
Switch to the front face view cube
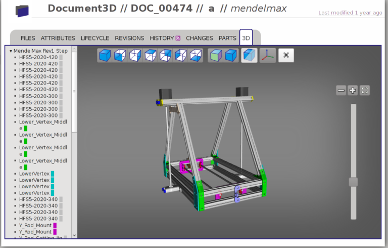120,55
